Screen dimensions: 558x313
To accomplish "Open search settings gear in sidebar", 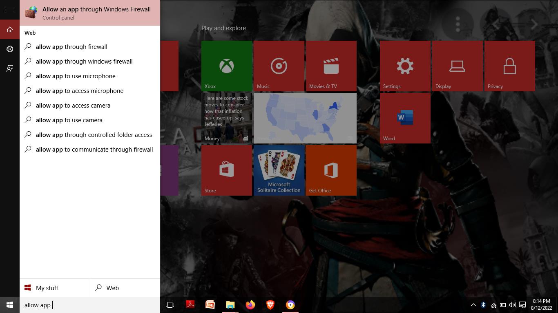I will [10, 49].
